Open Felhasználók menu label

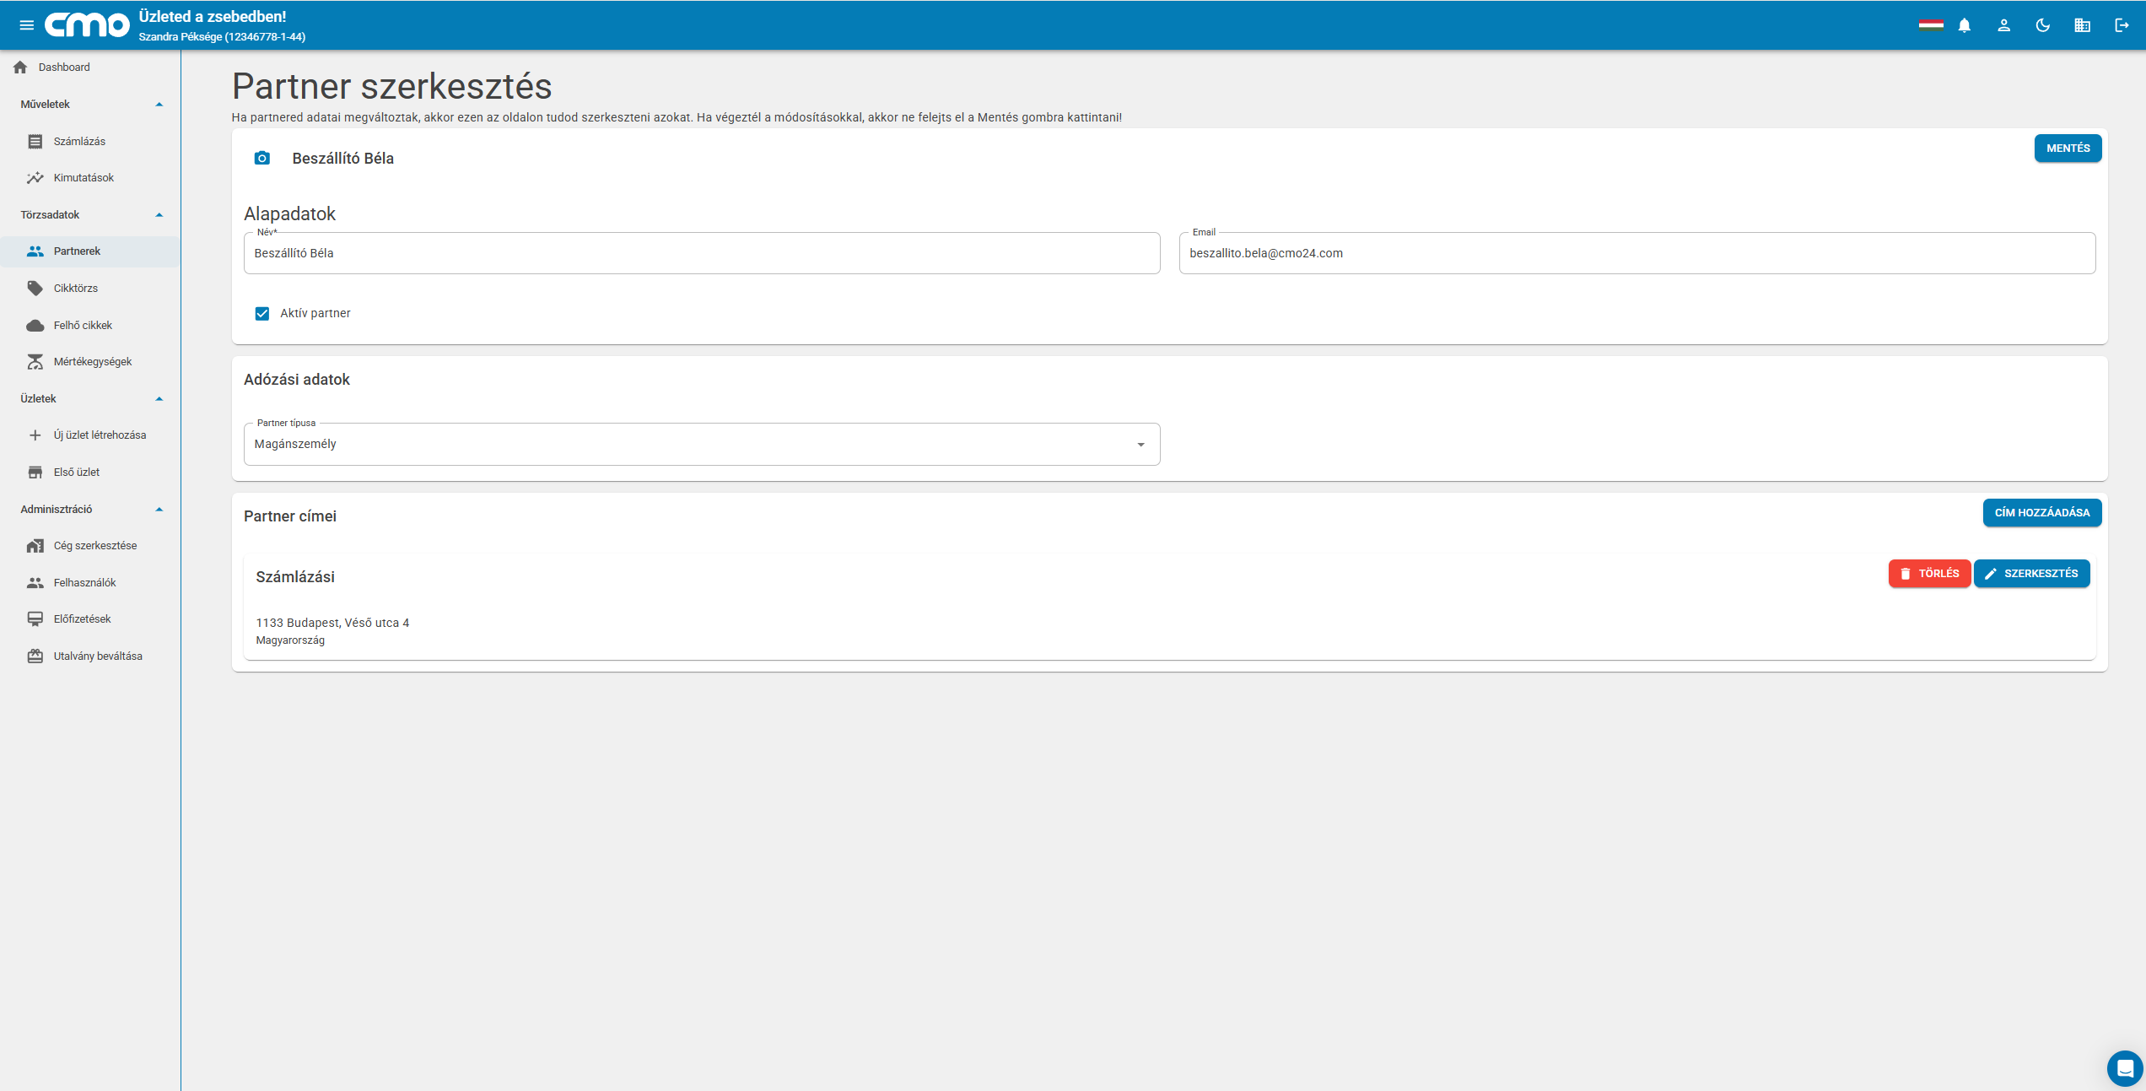(x=84, y=583)
